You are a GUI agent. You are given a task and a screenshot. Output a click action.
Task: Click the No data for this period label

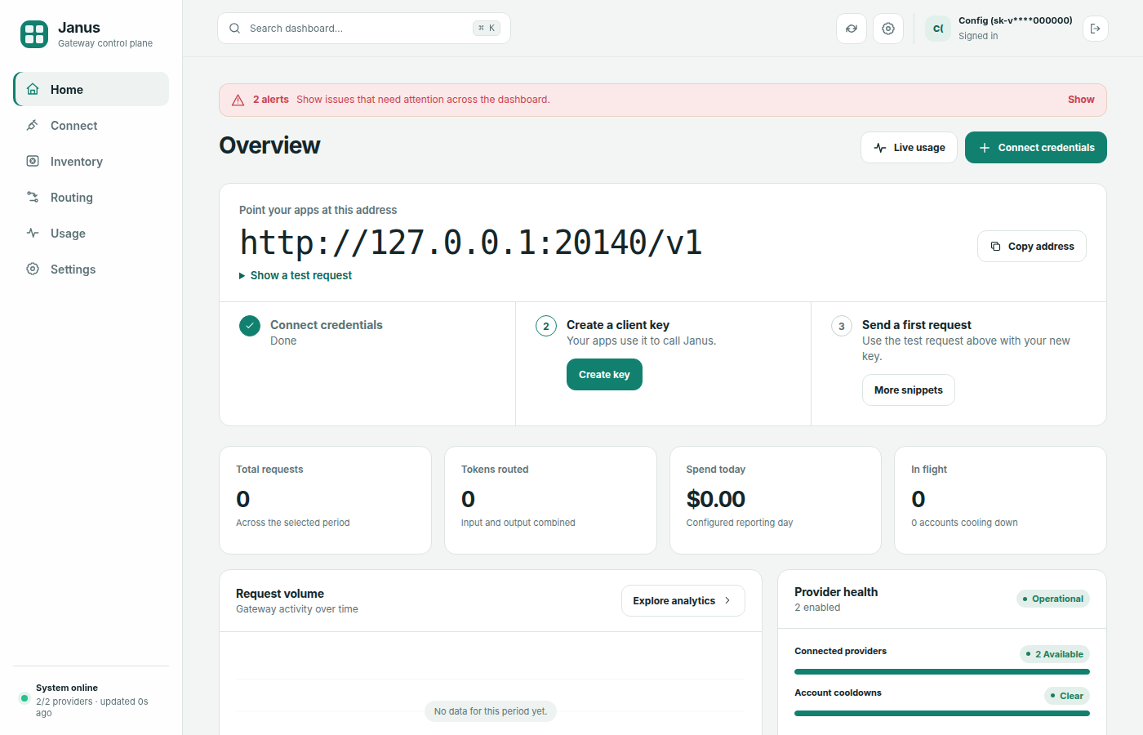(x=491, y=711)
